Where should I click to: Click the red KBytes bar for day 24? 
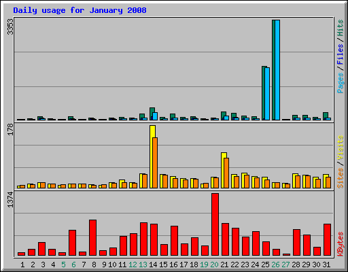click(256, 243)
